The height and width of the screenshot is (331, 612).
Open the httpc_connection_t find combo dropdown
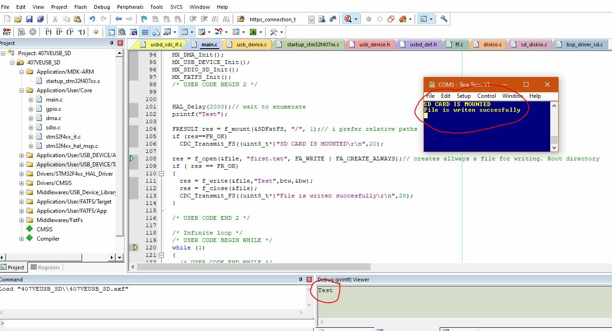(x=312, y=19)
